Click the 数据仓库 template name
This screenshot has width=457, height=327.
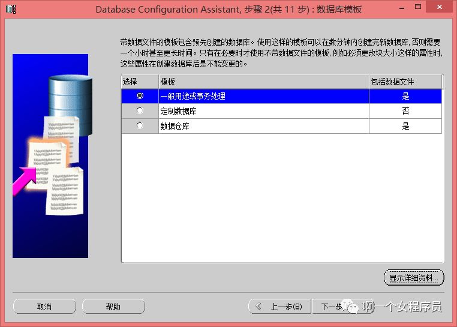point(175,126)
